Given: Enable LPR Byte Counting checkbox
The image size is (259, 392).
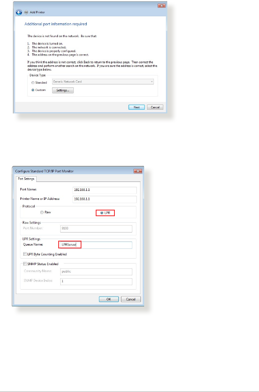Looking at the screenshot, I should tap(25, 254).
